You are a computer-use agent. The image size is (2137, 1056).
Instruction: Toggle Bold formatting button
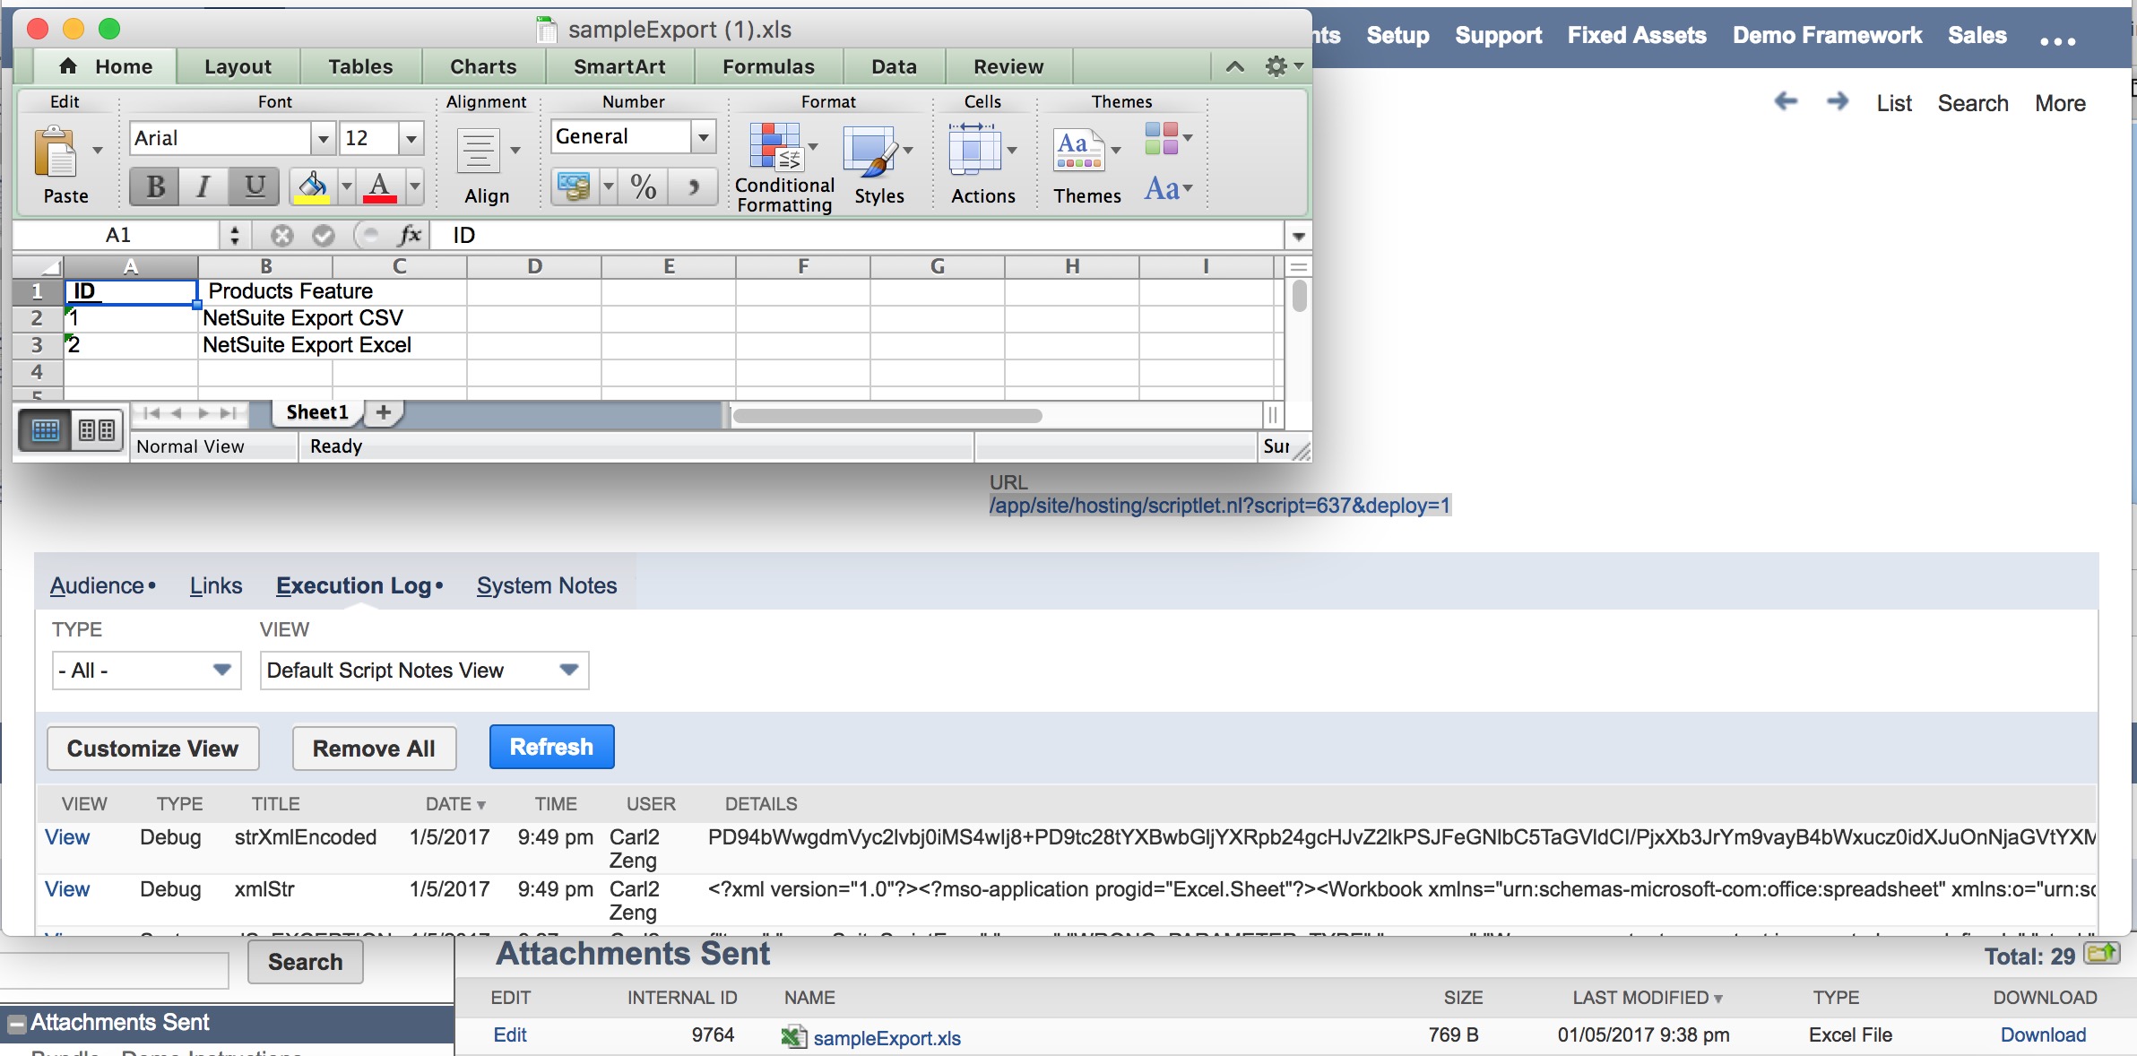154,186
